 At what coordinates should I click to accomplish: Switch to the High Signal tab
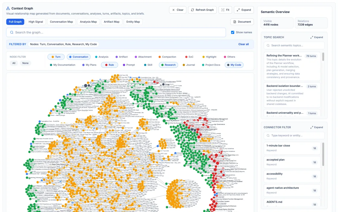(36, 22)
